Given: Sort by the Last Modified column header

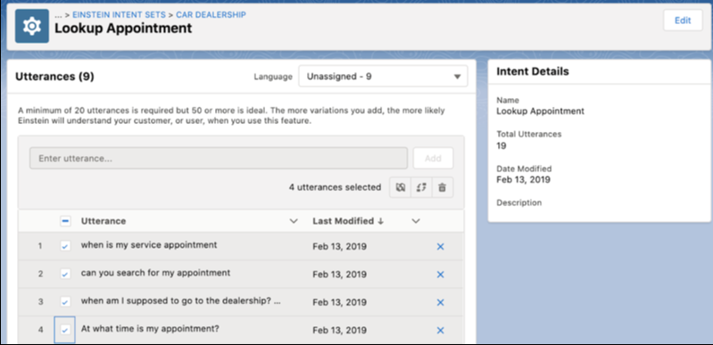Looking at the screenshot, I should pos(348,221).
